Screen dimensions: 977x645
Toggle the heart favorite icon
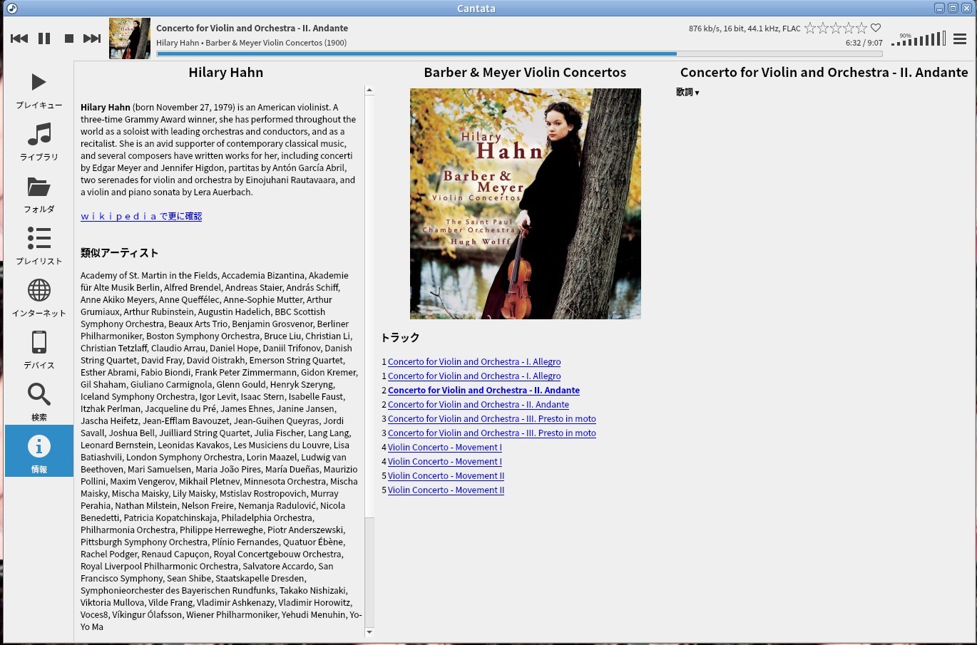coord(876,29)
